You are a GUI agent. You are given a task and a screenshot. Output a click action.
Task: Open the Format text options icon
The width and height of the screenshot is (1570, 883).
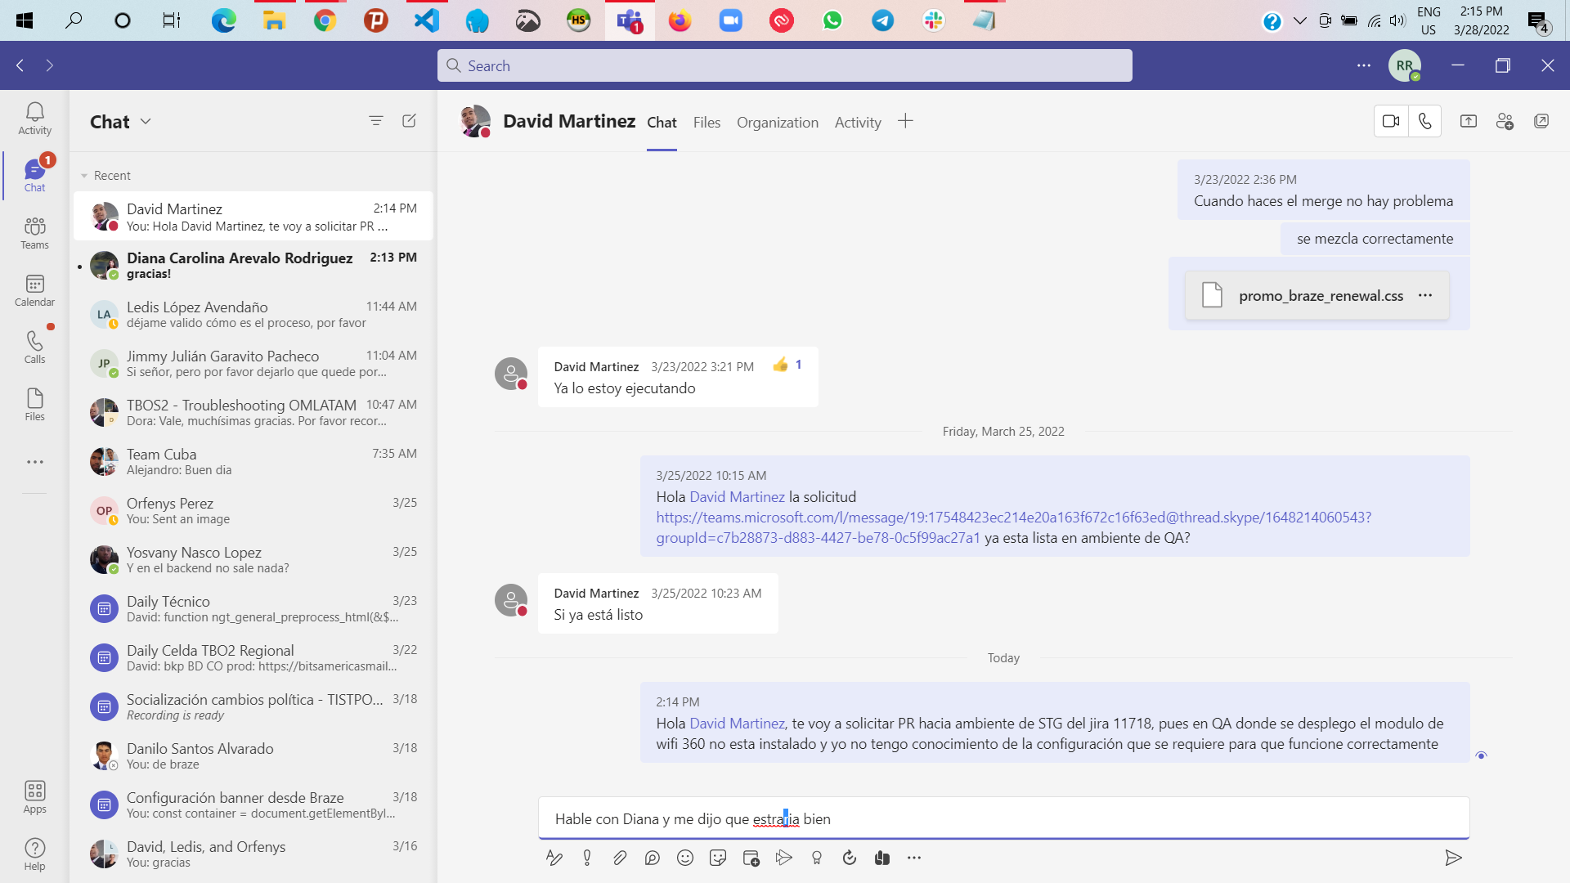pyautogui.click(x=554, y=858)
